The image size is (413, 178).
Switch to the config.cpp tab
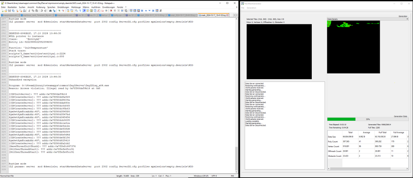coord(117,15)
